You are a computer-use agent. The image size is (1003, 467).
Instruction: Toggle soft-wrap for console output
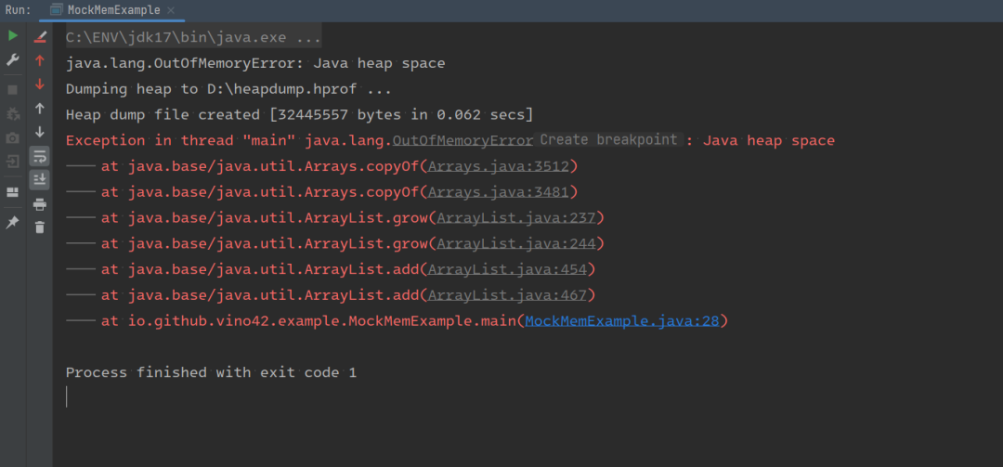click(40, 156)
